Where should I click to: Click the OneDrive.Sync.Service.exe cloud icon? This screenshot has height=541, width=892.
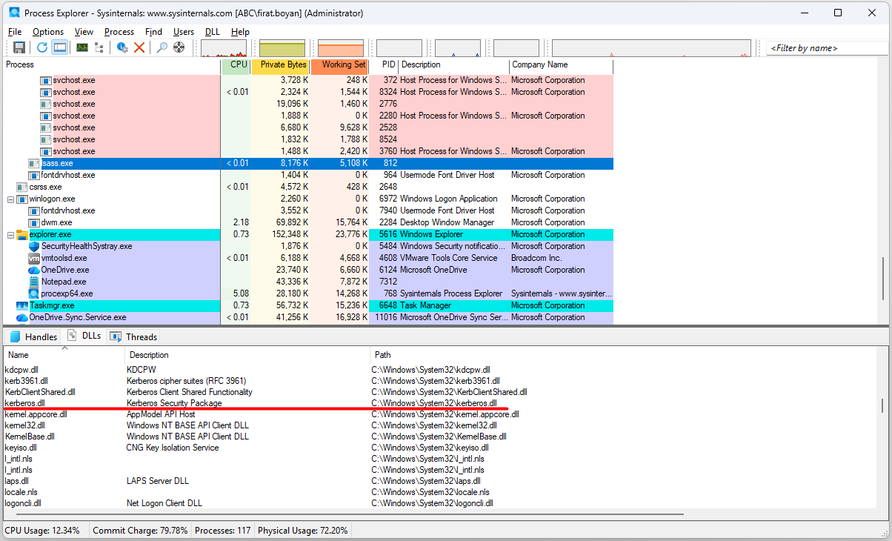(x=22, y=317)
